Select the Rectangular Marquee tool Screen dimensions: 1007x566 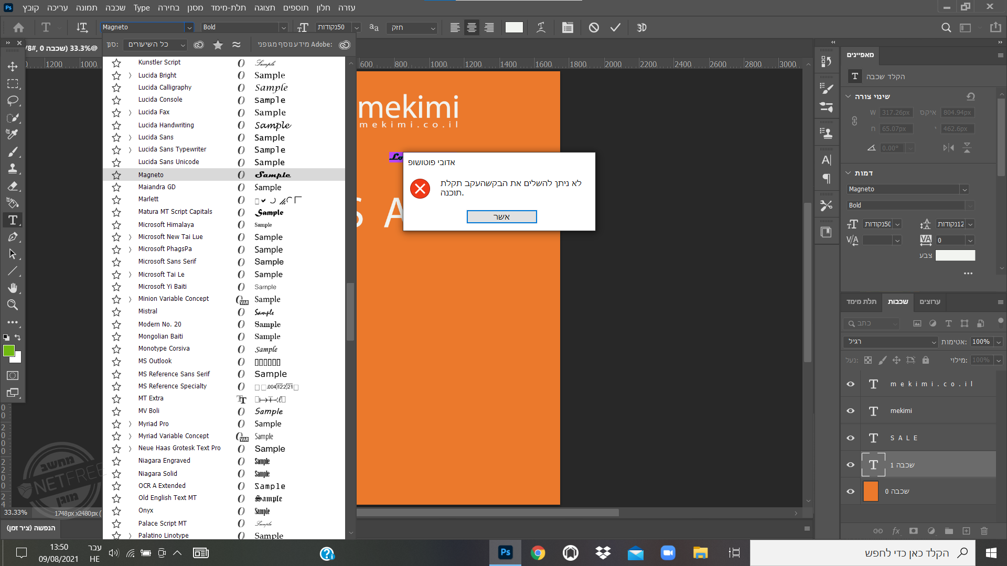[x=13, y=84]
